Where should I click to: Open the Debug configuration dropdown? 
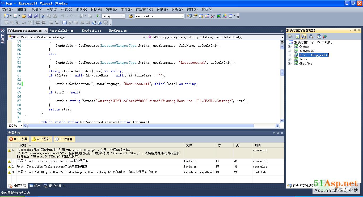pos(124,16)
